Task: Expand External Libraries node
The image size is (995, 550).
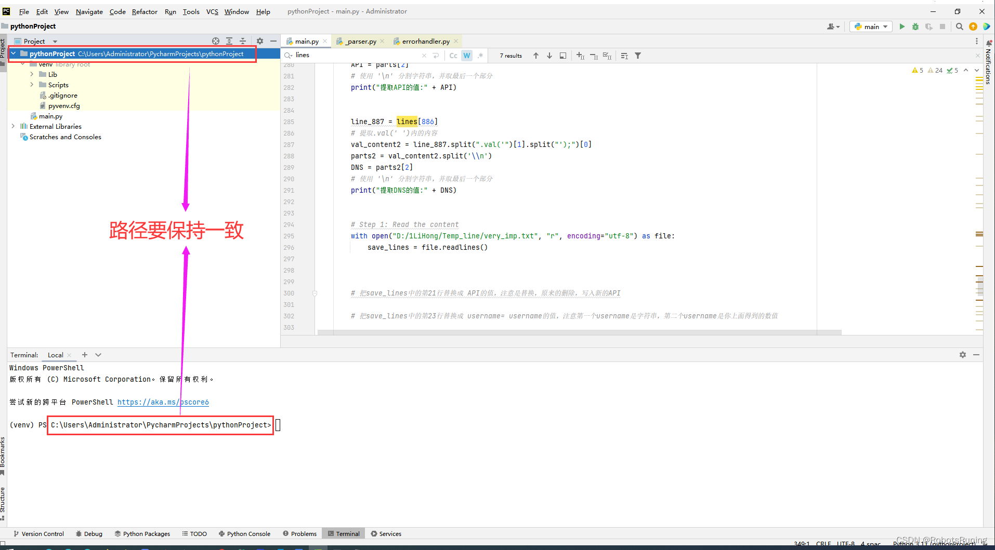Action: (x=14, y=126)
